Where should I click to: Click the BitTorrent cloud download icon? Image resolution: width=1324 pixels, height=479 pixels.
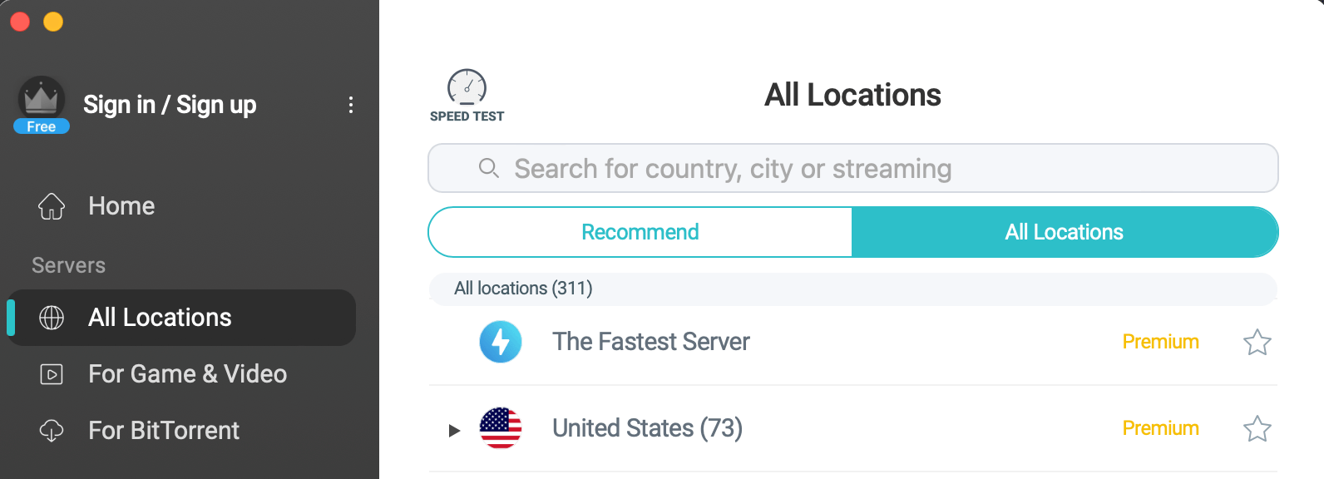coord(52,431)
